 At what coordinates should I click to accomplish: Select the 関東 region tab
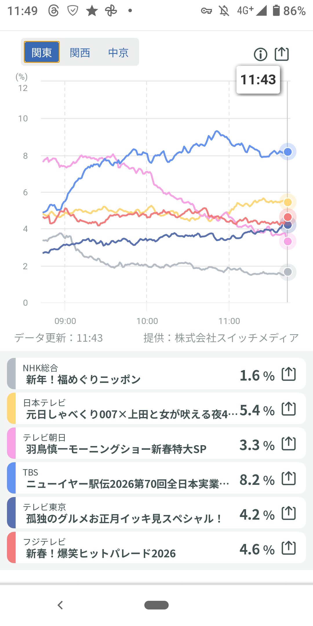click(42, 52)
